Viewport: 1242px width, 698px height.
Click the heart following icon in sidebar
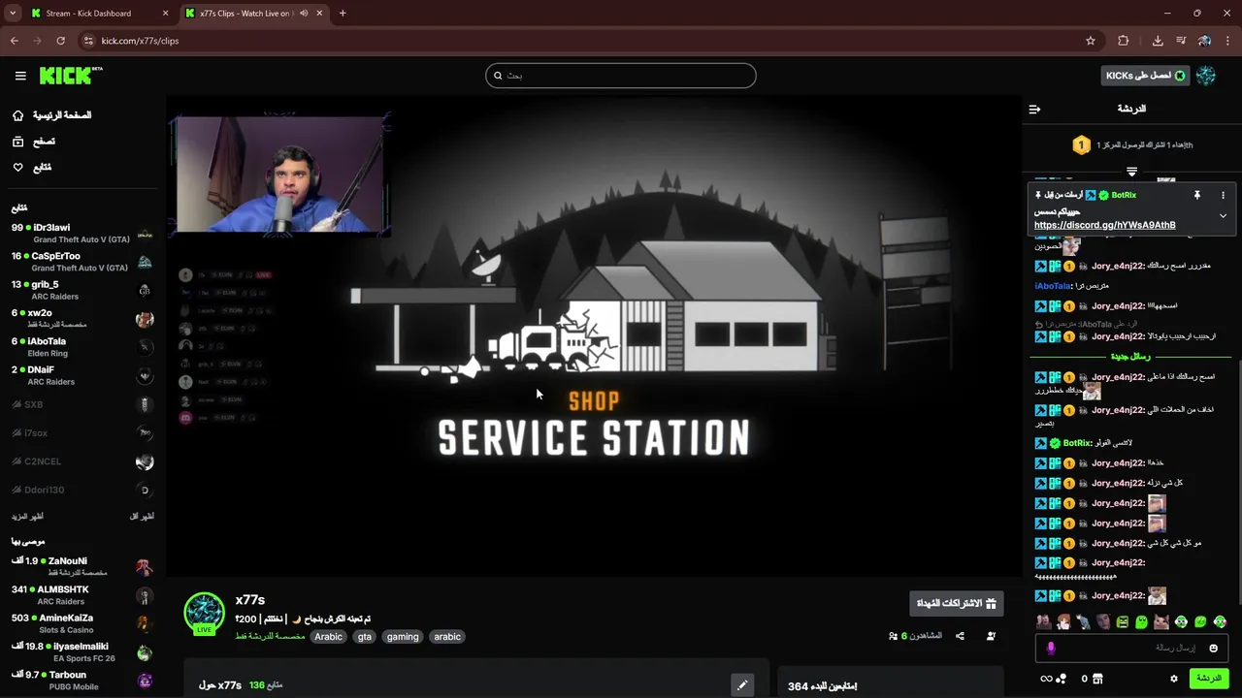click(x=17, y=168)
